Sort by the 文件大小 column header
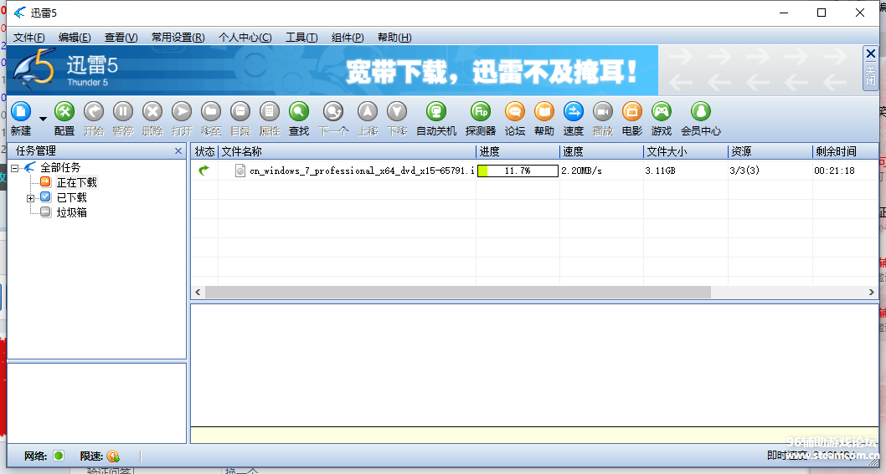The width and height of the screenshot is (886, 474). point(667,151)
